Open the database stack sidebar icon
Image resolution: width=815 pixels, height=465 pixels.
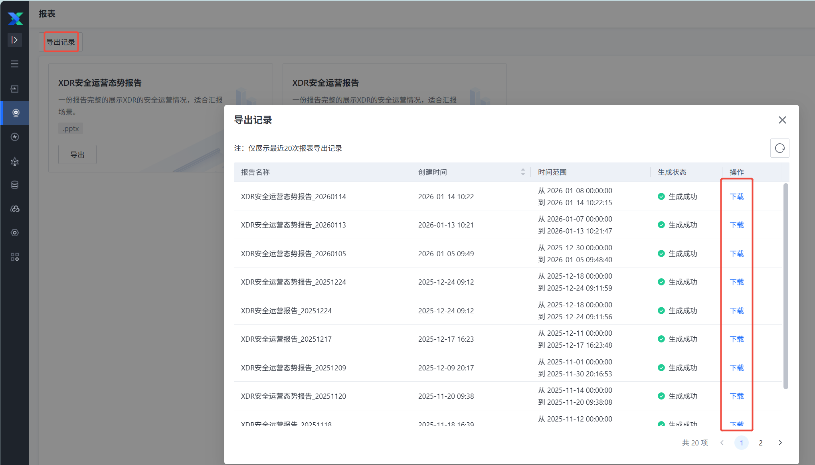(x=15, y=185)
